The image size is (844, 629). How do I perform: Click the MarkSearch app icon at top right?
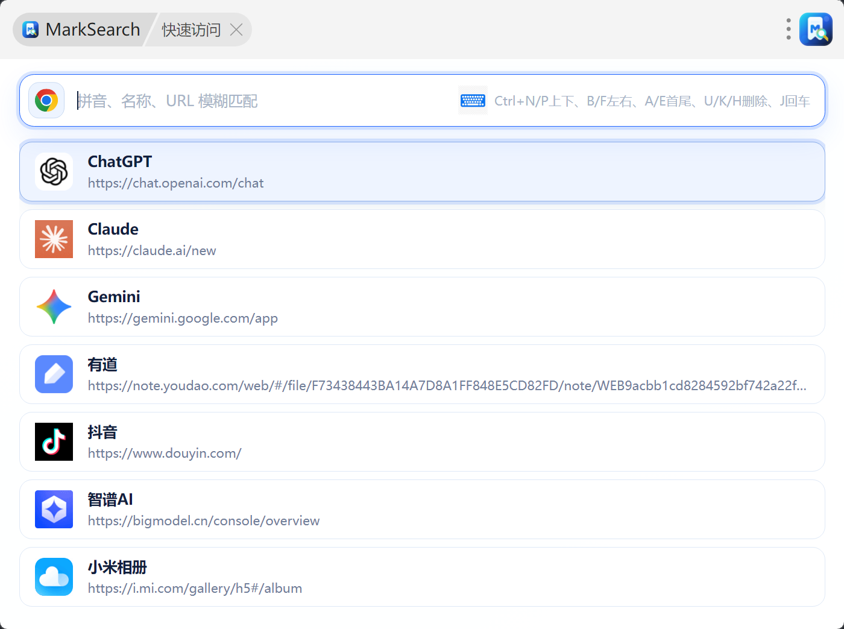(x=816, y=29)
